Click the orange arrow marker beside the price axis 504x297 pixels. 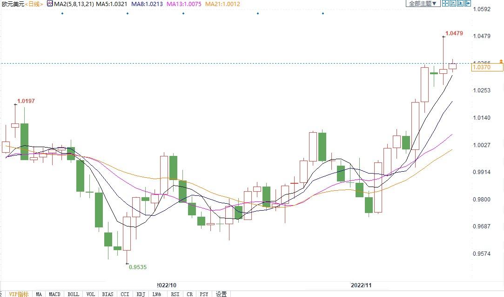(x=501, y=61)
